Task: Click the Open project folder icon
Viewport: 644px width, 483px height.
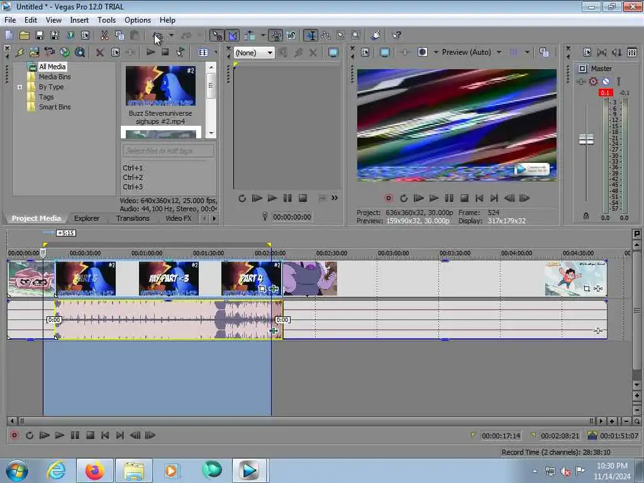Action: click(x=25, y=36)
